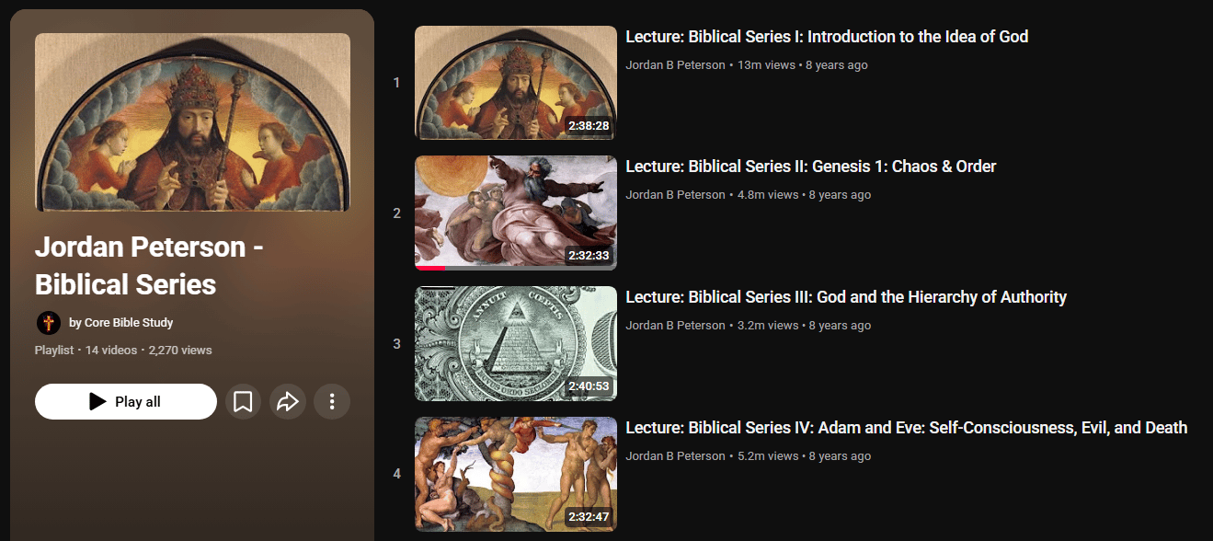Click red watch-progress bar on second video
1213x541 pixels.
pos(430,268)
